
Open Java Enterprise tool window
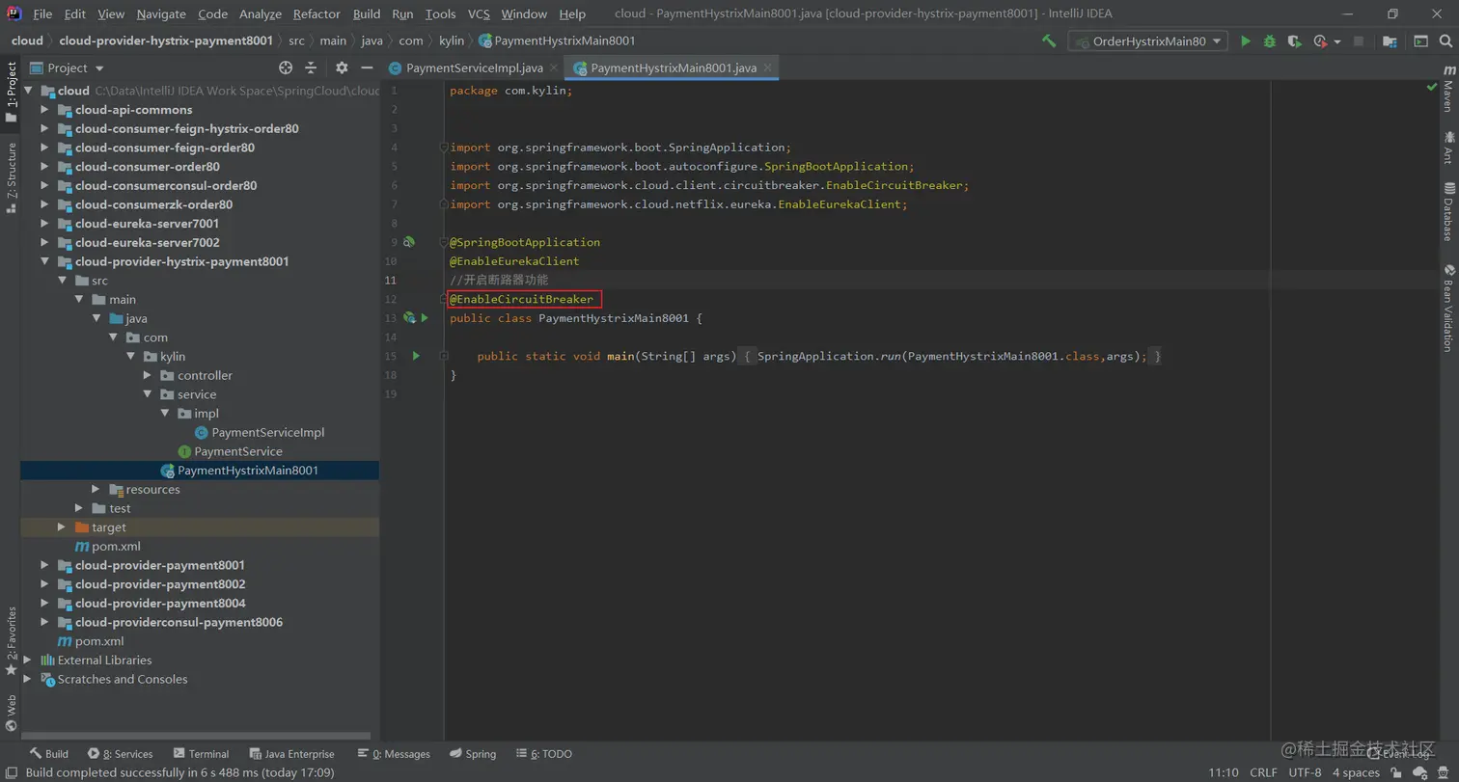point(292,754)
